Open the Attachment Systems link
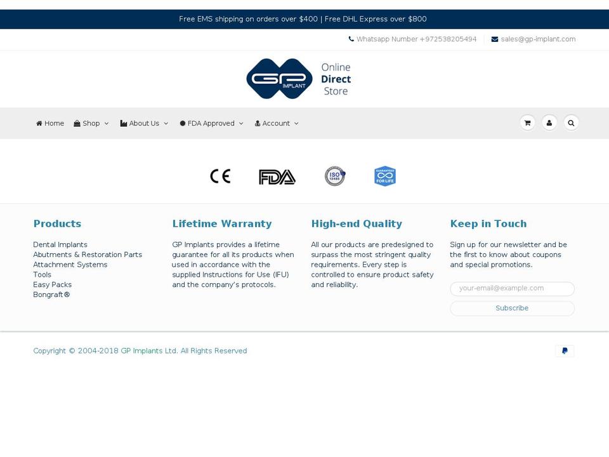Screen dimensions: 609x457 (x=70, y=265)
